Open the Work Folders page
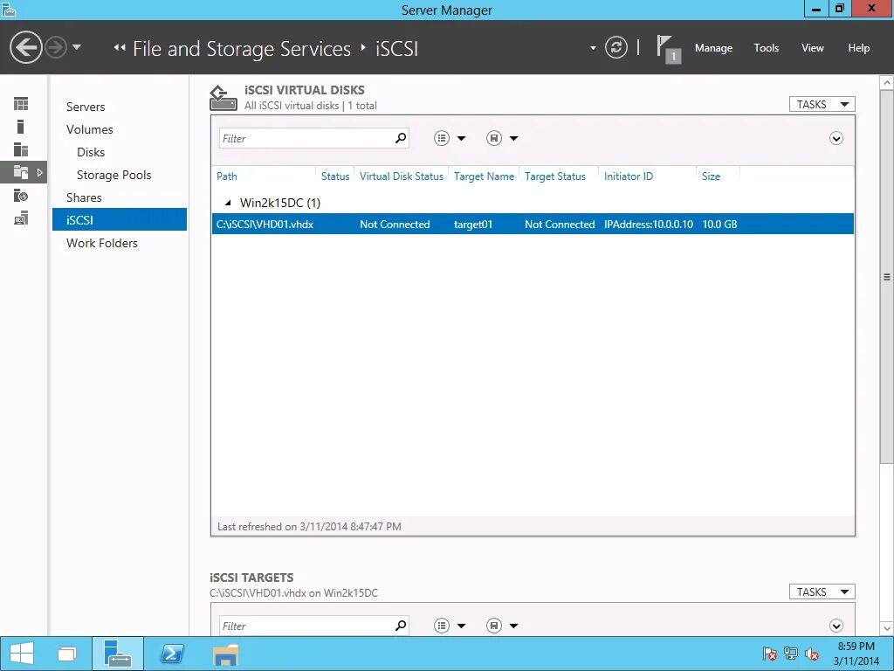The image size is (894, 671). pos(102,243)
